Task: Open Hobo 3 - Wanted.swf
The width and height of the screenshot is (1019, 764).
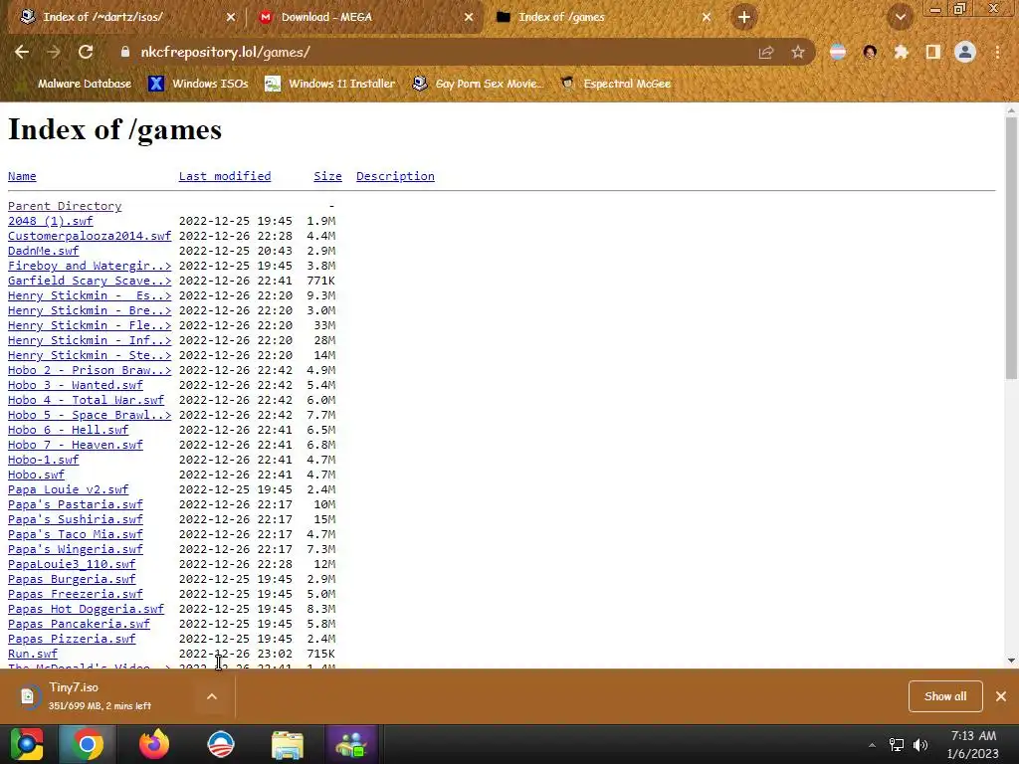Action: 76,385
